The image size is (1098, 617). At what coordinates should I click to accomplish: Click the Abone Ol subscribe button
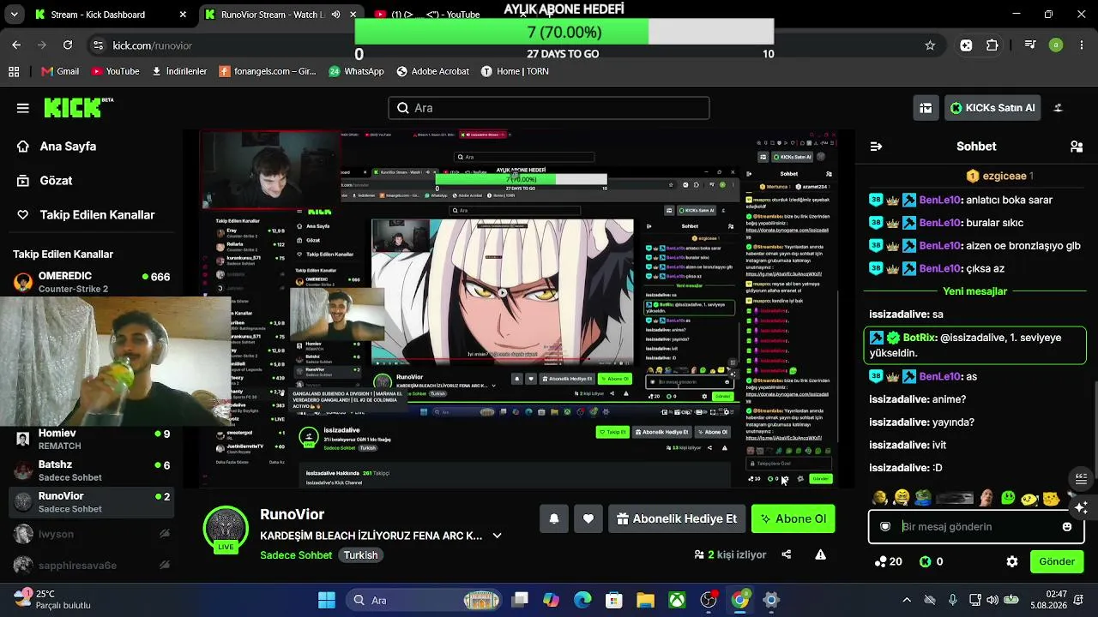click(x=793, y=518)
